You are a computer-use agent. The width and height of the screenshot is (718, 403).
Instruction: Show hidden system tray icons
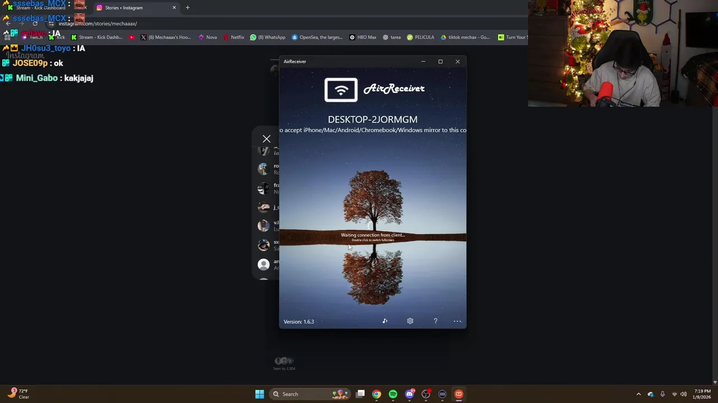[x=638, y=394]
